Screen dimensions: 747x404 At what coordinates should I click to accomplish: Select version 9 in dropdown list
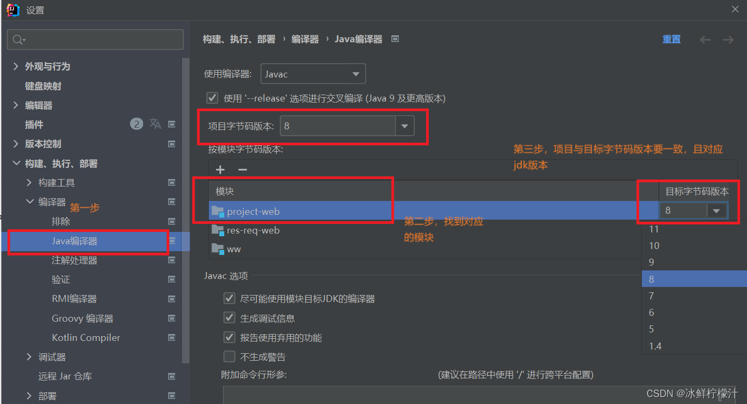pyautogui.click(x=694, y=262)
